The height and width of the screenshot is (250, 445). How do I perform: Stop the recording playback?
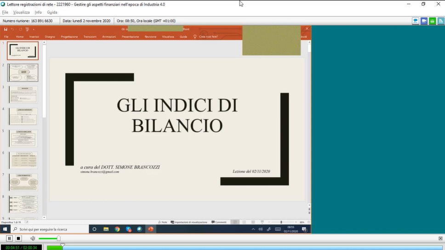19,238
